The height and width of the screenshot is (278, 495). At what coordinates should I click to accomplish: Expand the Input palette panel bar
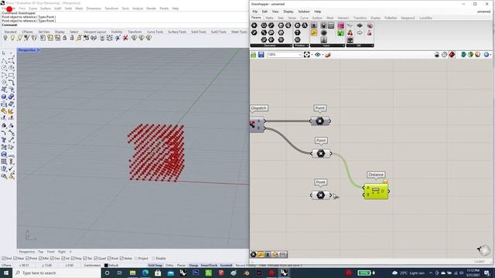click(x=327, y=46)
